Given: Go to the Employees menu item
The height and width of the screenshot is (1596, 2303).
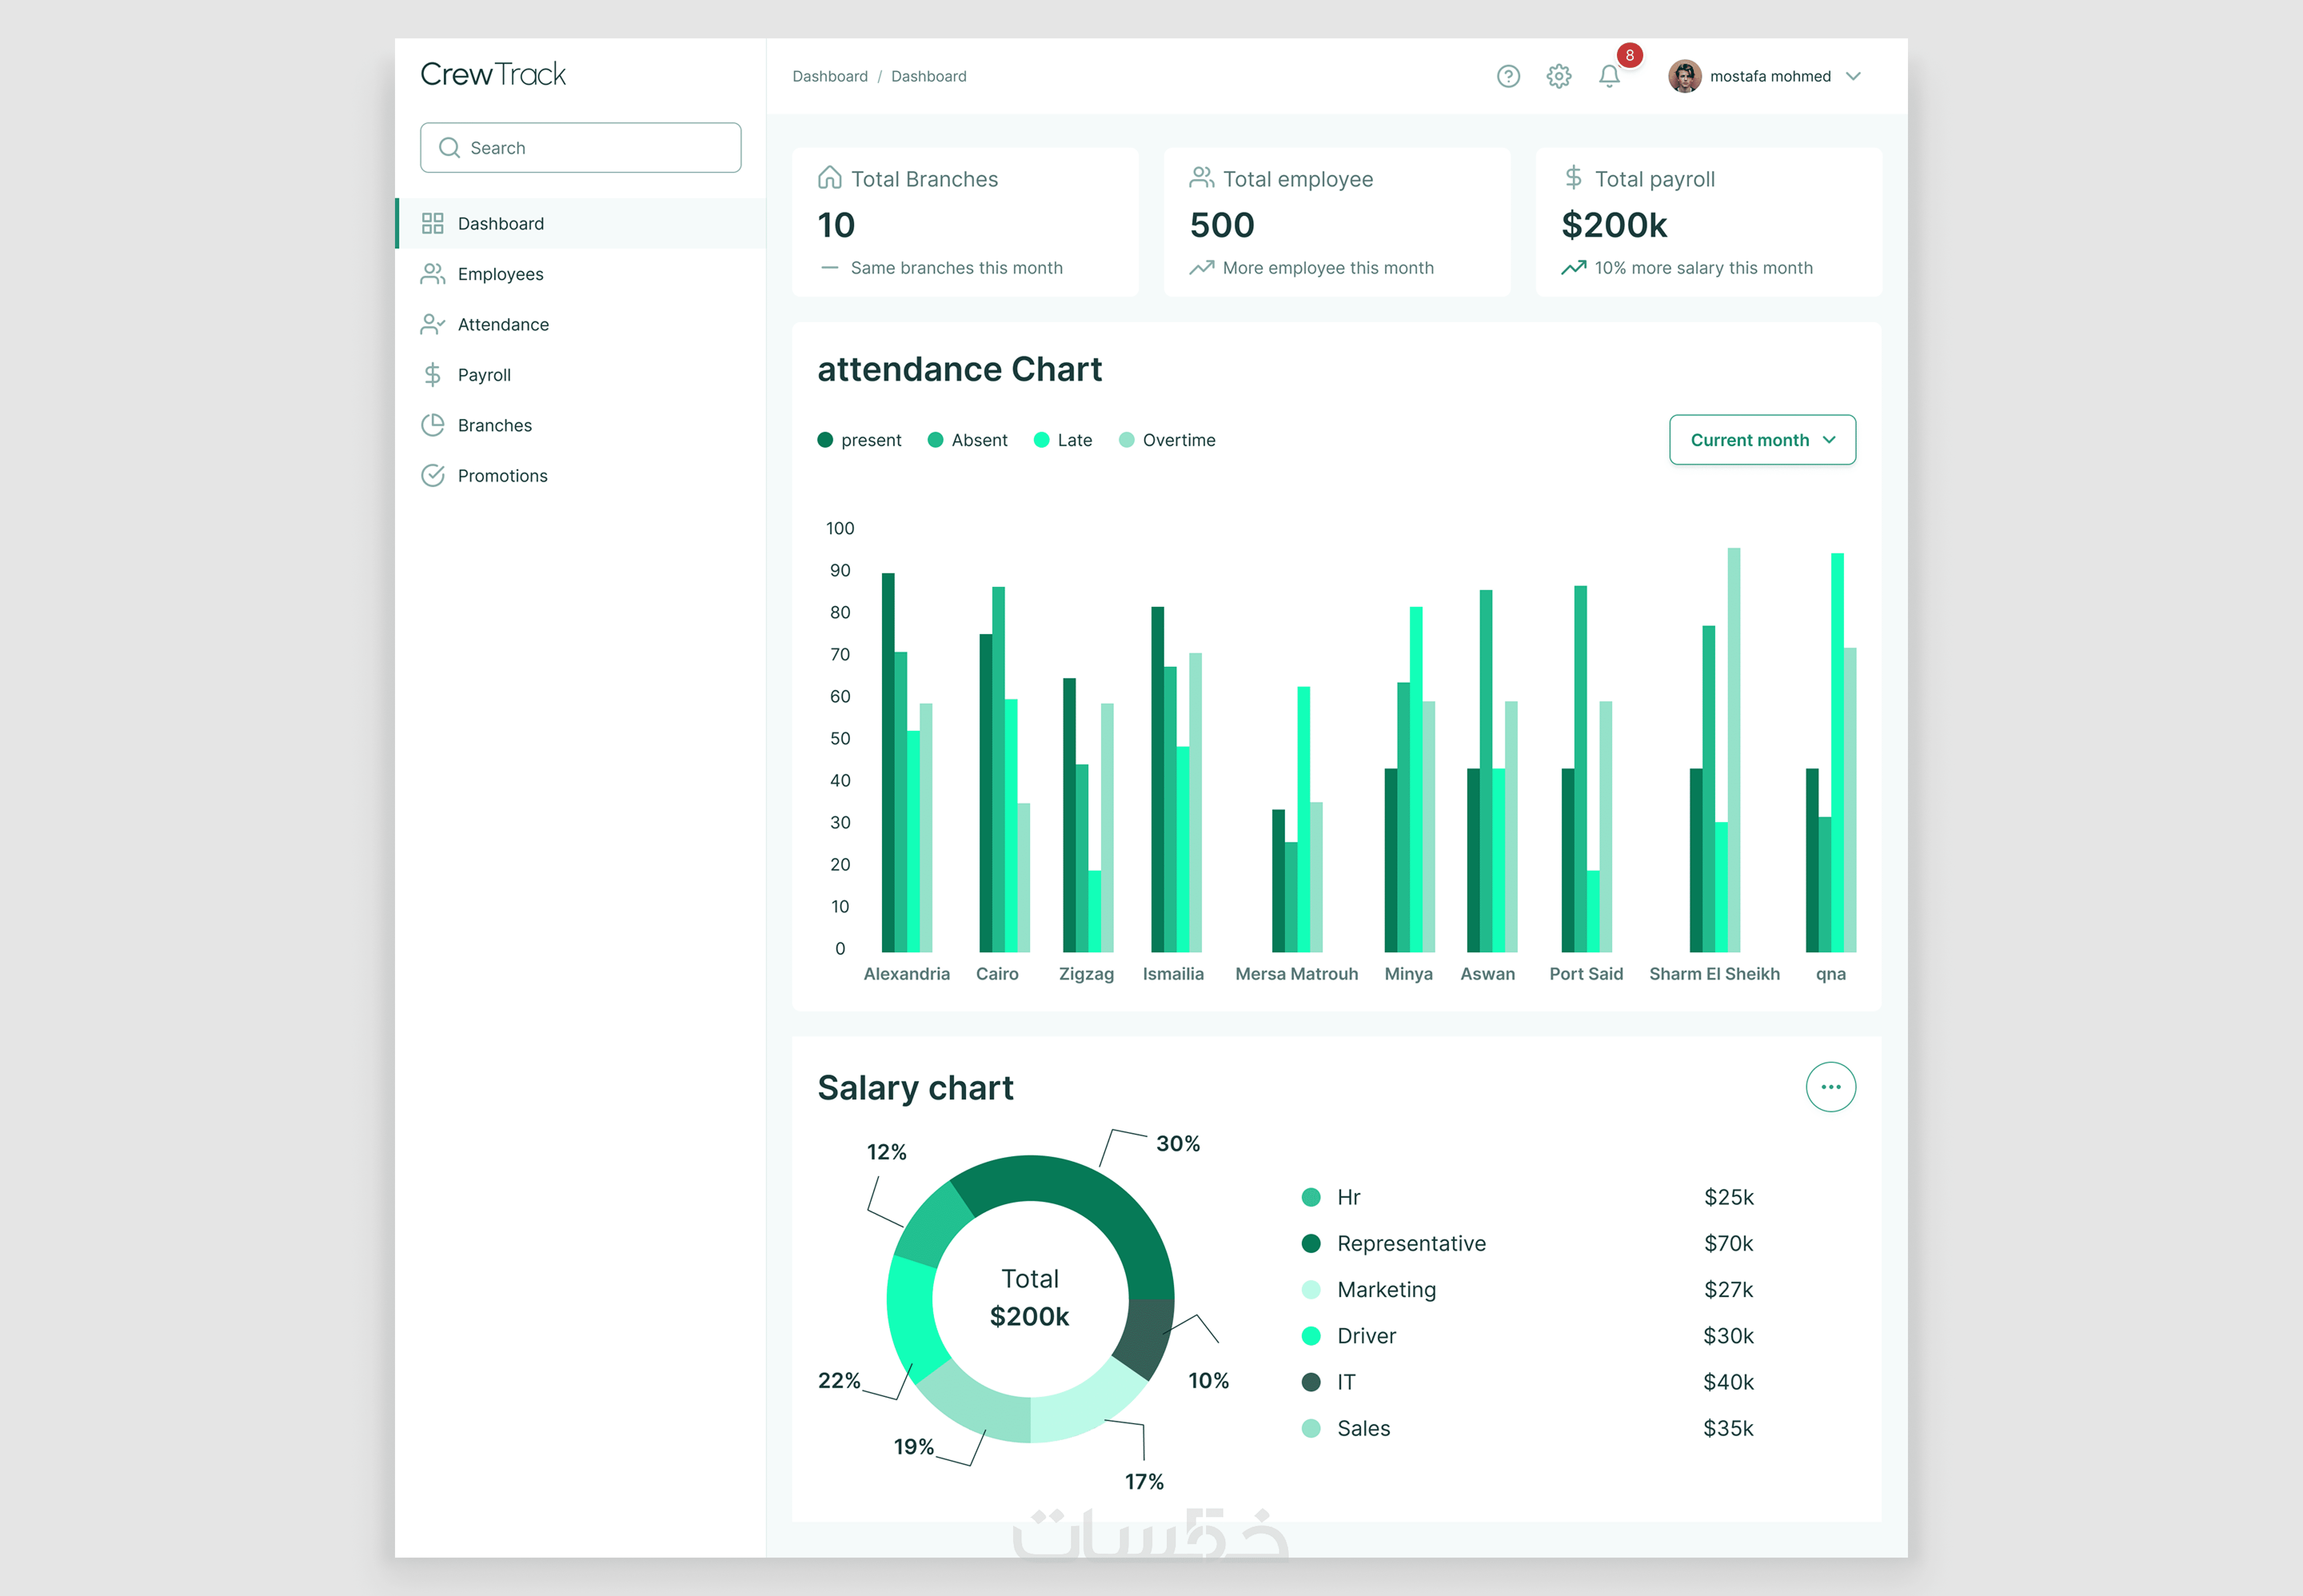Looking at the screenshot, I should [500, 274].
